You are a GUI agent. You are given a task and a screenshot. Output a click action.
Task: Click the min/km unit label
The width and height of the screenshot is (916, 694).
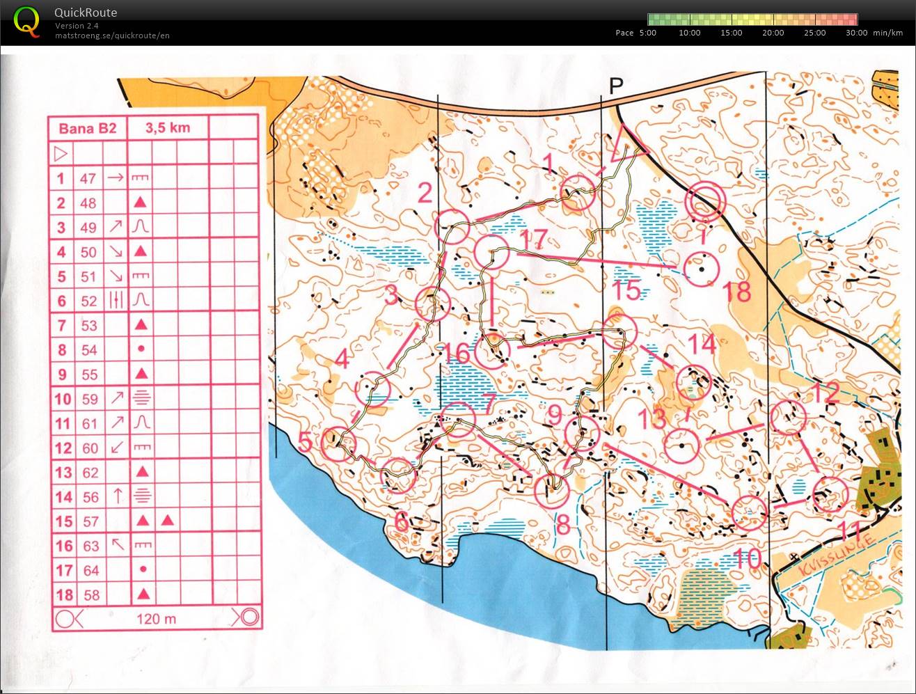[x=887, y=33]
